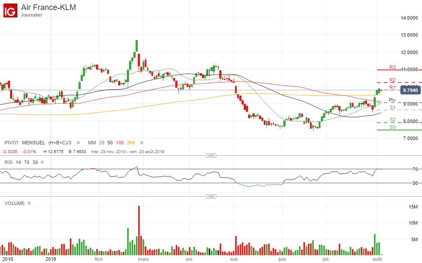Click the tallest red volume bar in March

click(x=139, y=230)
